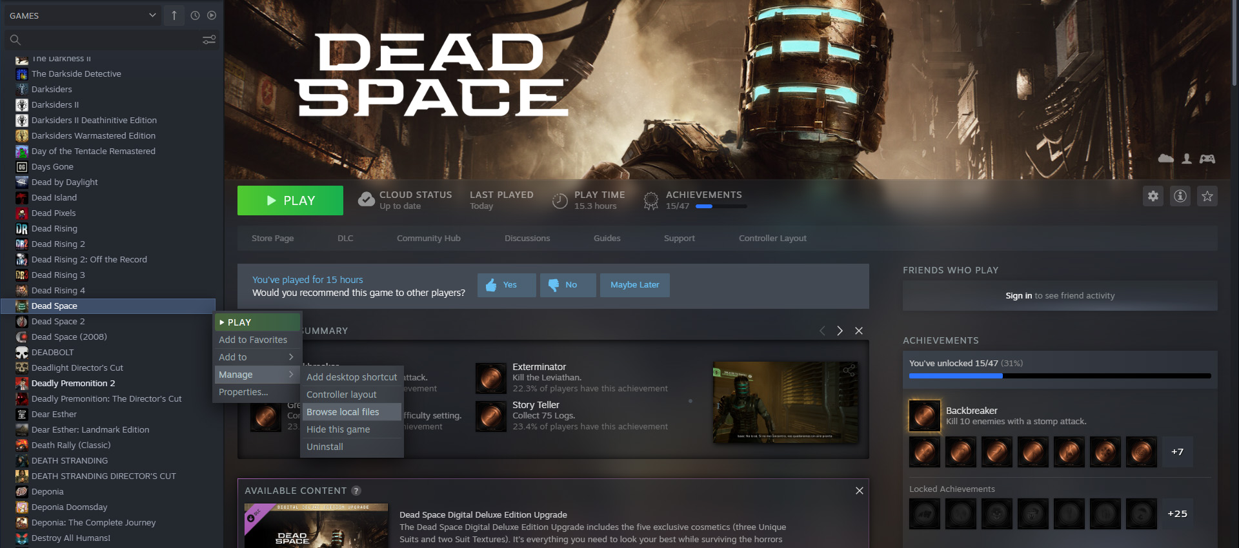Click the achievements ribbon icon

tap(651, 201)
